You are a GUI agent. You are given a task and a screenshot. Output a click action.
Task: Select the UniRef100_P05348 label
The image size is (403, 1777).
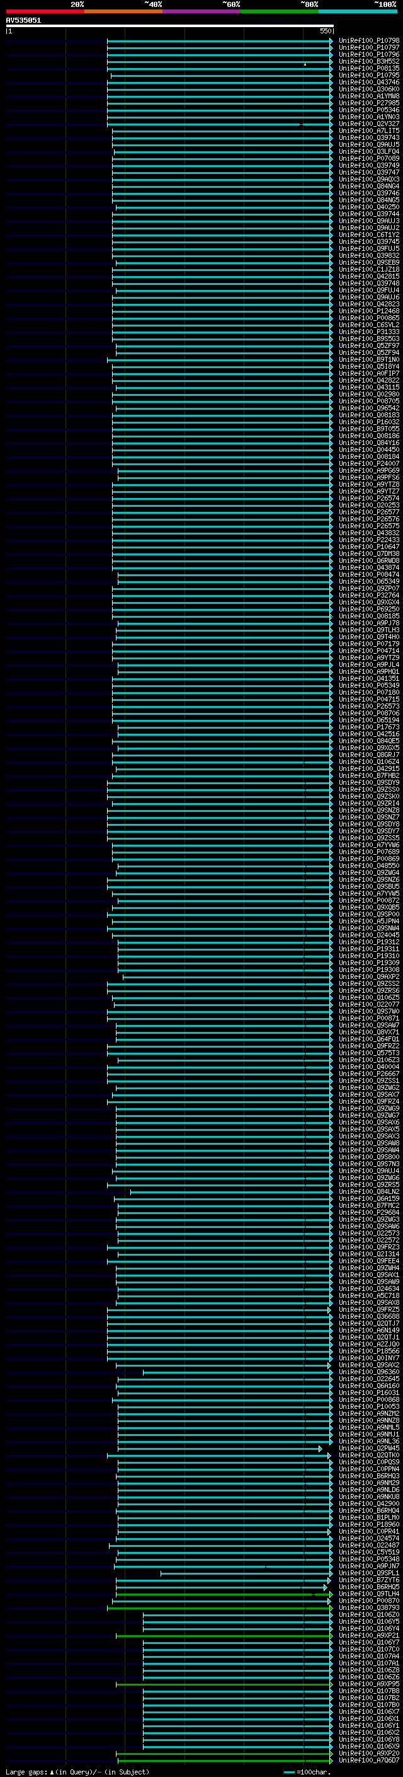tap(368, 1559)
